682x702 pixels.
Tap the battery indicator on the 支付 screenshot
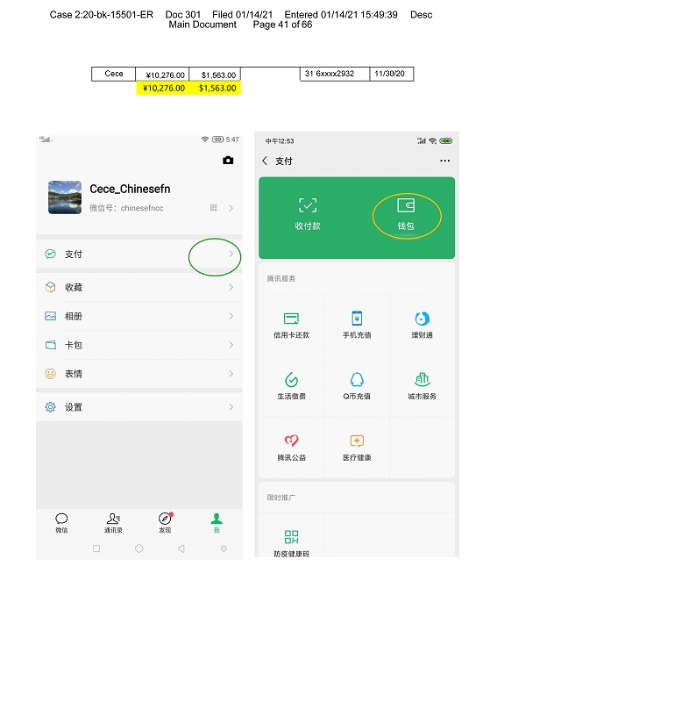click(446, 141)
